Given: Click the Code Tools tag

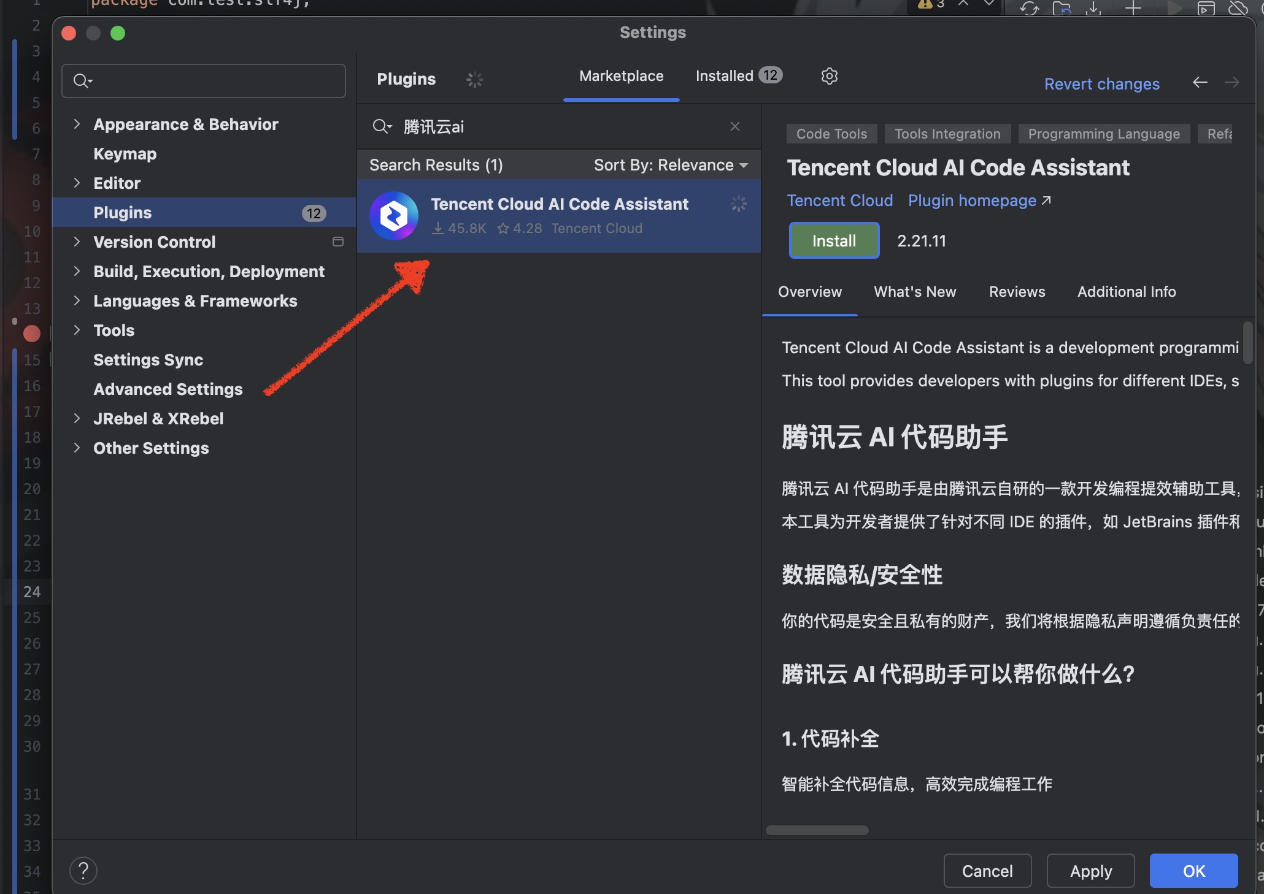Looking at the screenshot, I should click(831, 134).
